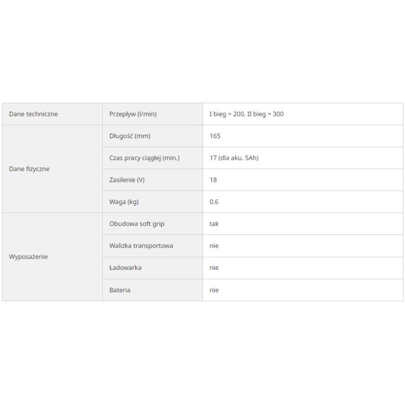Click the 'Wyposażenie' category cell
This screenshot has width=405, height=405.
29,257
